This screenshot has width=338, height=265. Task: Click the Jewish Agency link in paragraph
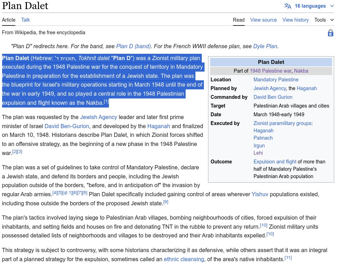pyautogui.click(x=98, y=117)
